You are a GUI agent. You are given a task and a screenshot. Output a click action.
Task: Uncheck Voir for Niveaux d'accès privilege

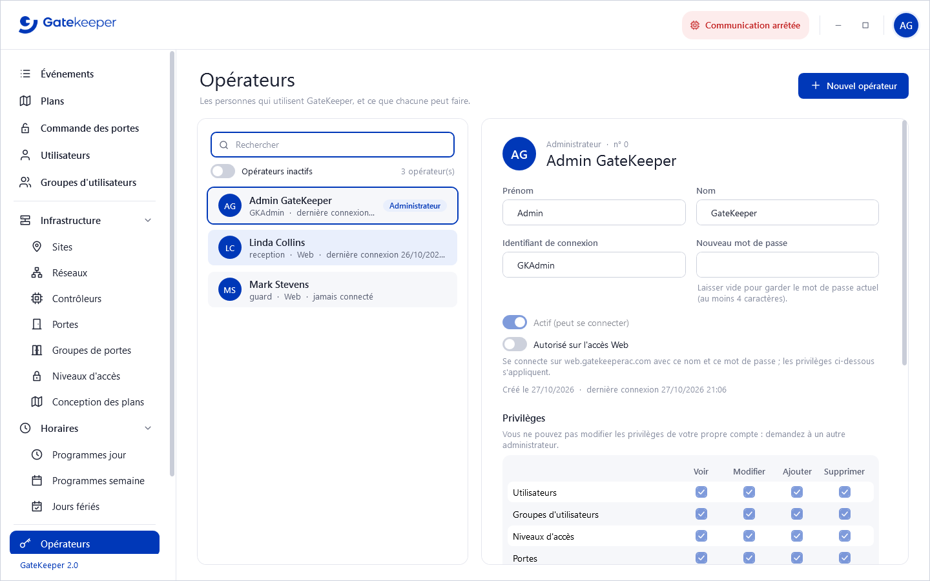(x=701, y=536)
